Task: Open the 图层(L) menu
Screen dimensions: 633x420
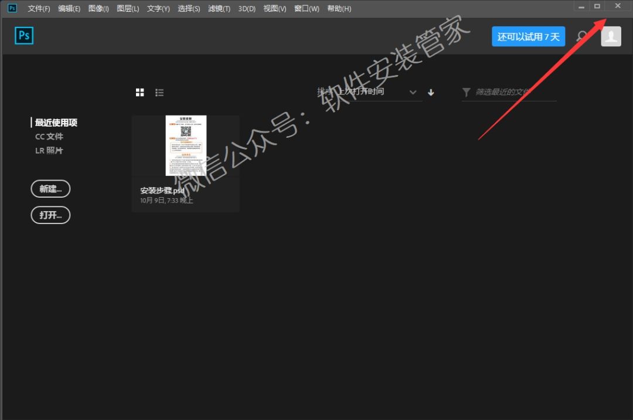Action: [128, 9]
